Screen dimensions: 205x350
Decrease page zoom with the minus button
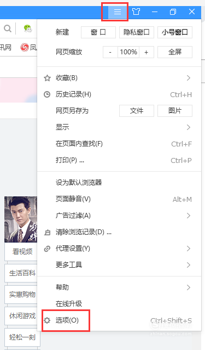pyautogui.click(x=110, y=52)
